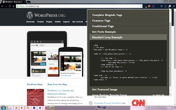Screen dimensions: 176x110
Task: Click the WordPress Swag heading link
Action: pyautogui.click(x=34, y=84)
